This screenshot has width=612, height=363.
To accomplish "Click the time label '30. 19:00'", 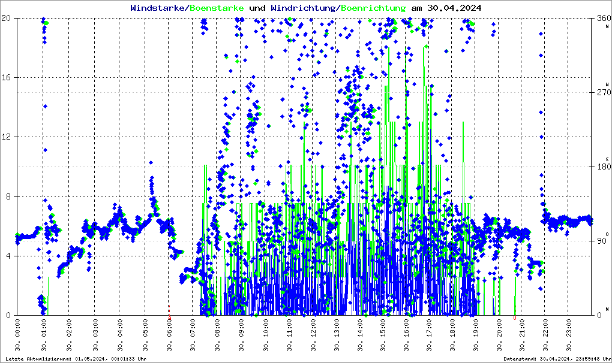I will click(x=476, y=335).
